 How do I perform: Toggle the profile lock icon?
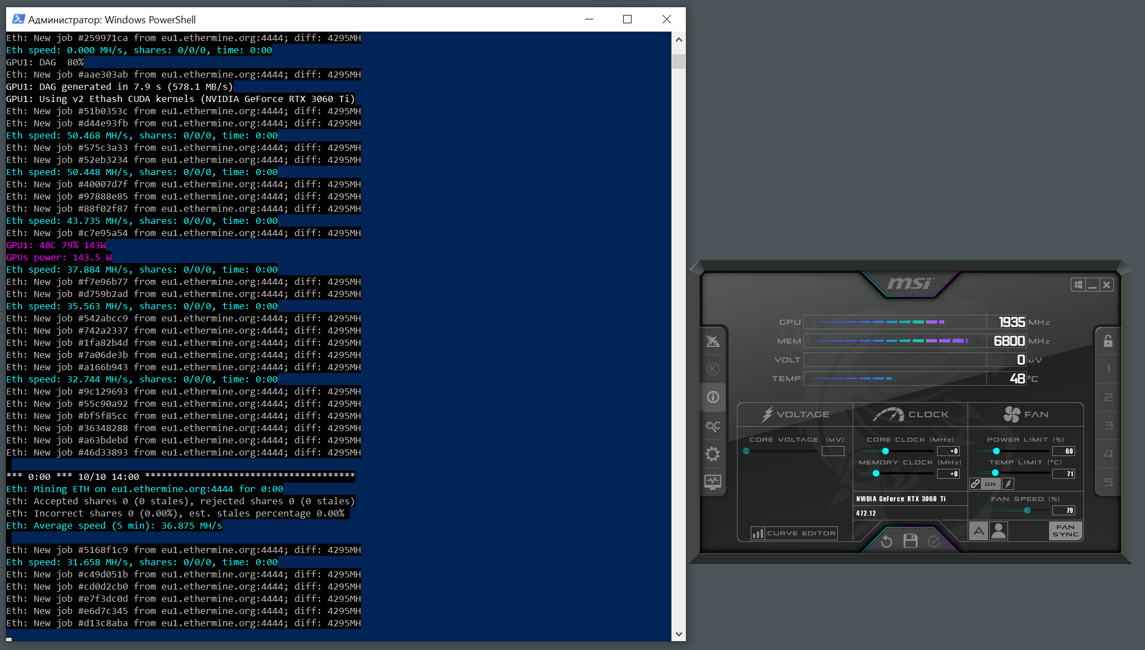[1108, 341]
